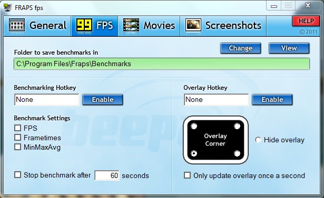
Task: Click Change to pick benchmarks folder
Action: (241, 48)
